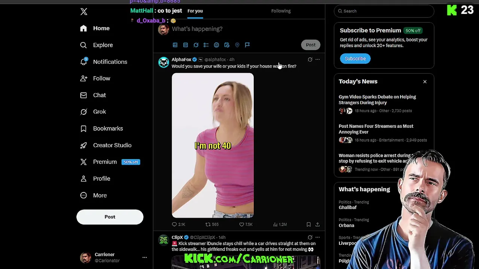Click the blue Subscribe button
Image resolution: width=479 pixels, height=269 pixels.
[355, 59]
